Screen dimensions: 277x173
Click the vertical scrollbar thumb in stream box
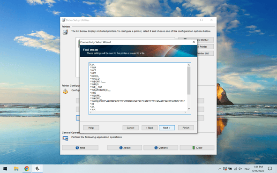(189, 80)
